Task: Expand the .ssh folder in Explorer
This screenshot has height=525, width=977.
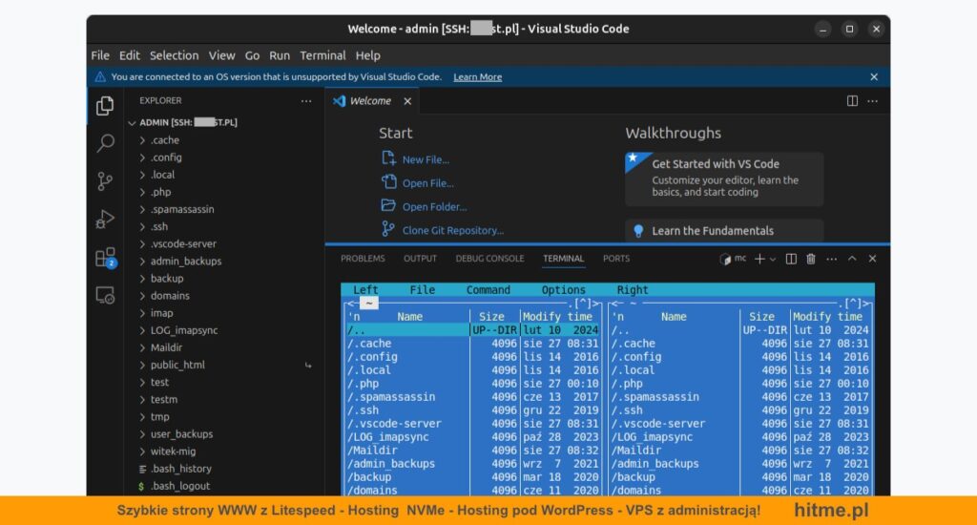Action: point(143,227)
